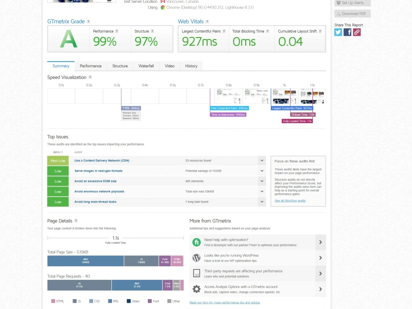Click the Set Up Alerts button
This screenshot has width=412, height=309.
pyautogui.click(x=352, y=3)
